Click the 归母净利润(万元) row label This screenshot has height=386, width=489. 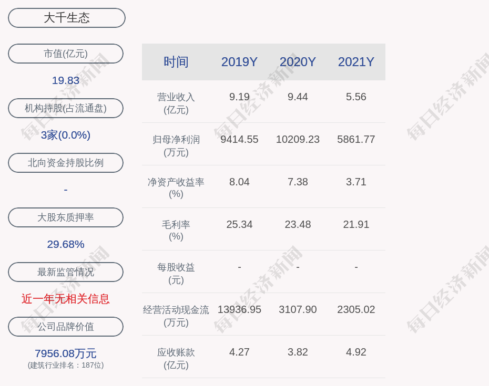click(176, 146)
